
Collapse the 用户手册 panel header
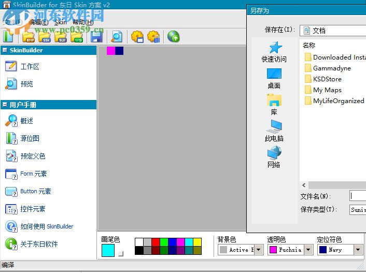5,105
